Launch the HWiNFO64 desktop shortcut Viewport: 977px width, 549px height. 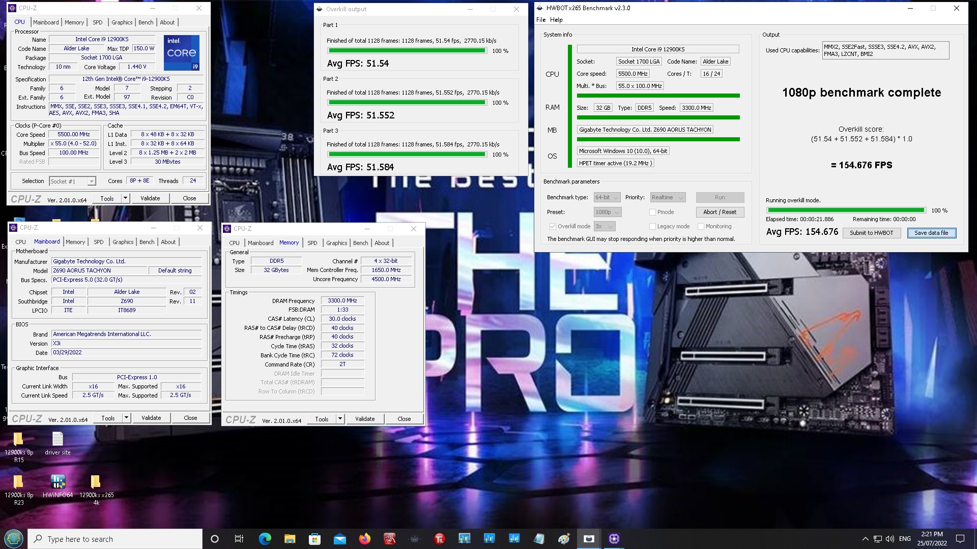58,485
